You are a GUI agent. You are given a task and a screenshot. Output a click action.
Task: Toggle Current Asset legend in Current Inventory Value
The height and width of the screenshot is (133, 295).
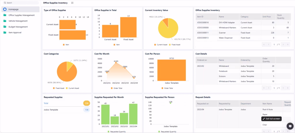click(x=161, y=45)
